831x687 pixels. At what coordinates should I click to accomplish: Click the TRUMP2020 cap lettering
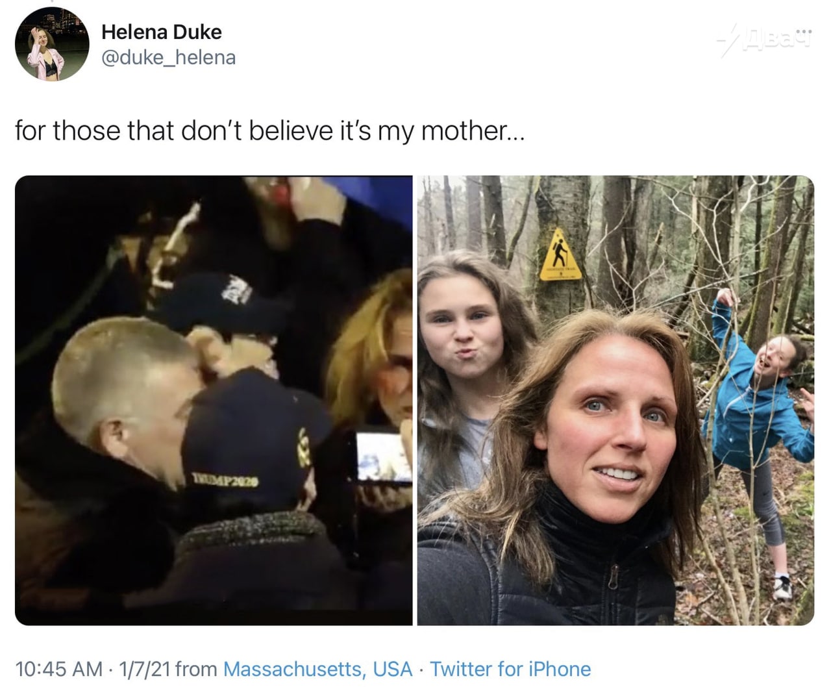(x=225, y=481)
